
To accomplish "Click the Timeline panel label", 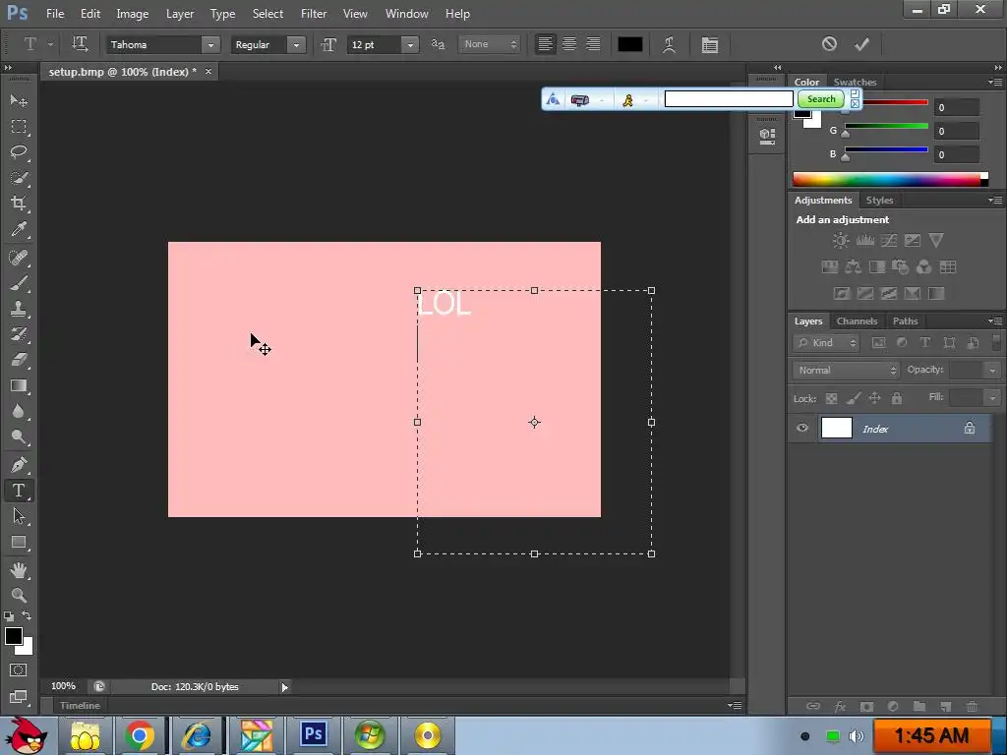I will (80, 705).
